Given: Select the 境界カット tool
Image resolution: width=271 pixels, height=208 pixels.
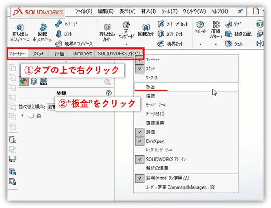Looking at the screenshot, I should pos(170,43).
